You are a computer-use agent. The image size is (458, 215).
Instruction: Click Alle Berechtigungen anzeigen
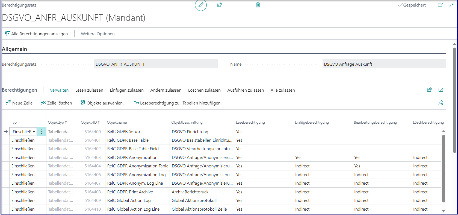point(36,34)
